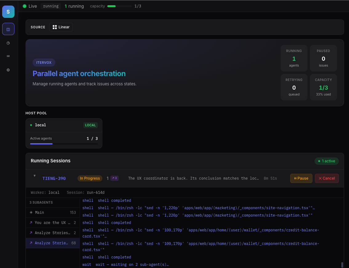Click the 'wait — waiting on 2 sub-agent(s)' log line

coord(125,265)
